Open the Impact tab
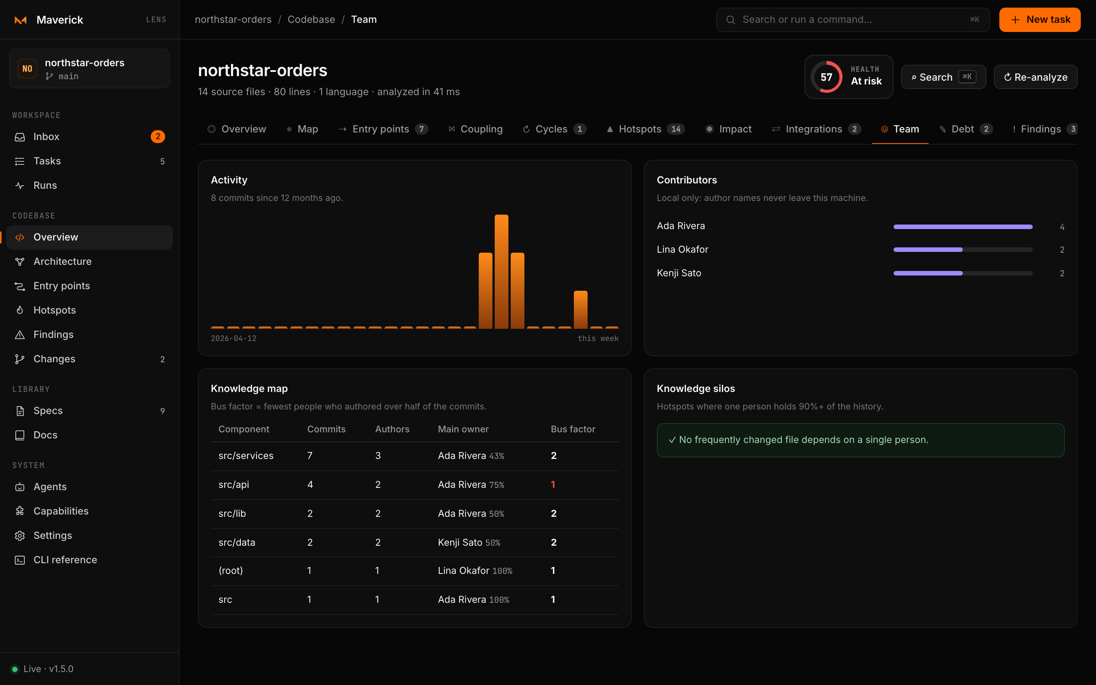Image resolution: width=1096 pixels, height=685 pixels. tap(728, 129)
